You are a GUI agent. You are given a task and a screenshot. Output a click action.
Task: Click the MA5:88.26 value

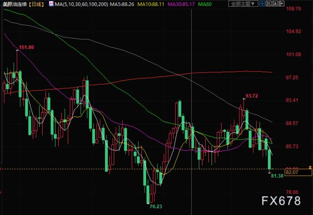click(121, 4)
